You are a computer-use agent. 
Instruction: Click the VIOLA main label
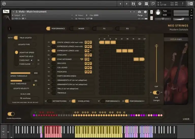[176, 39]
